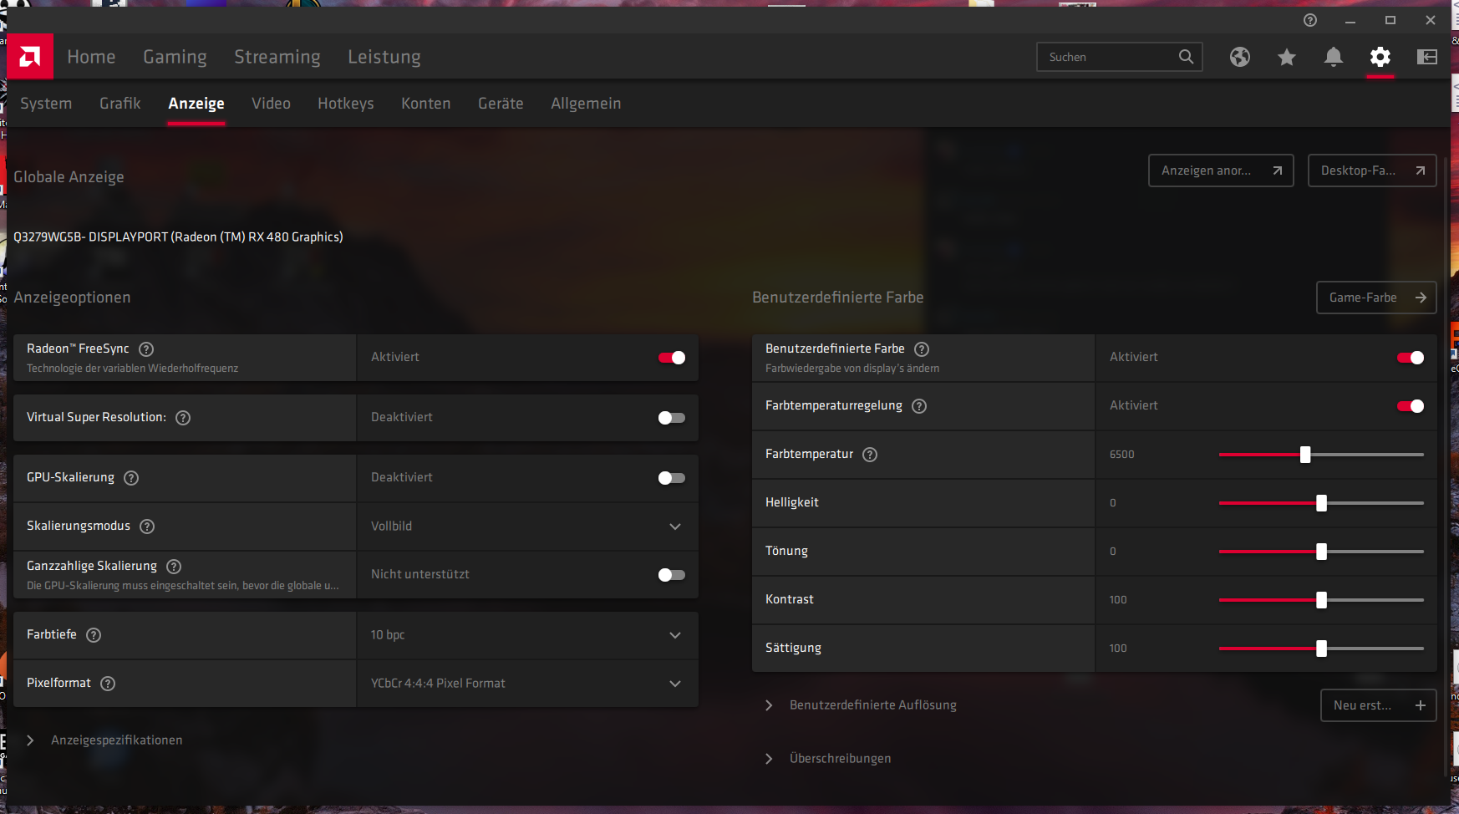Go to Streaming tab

click(277, 57)
